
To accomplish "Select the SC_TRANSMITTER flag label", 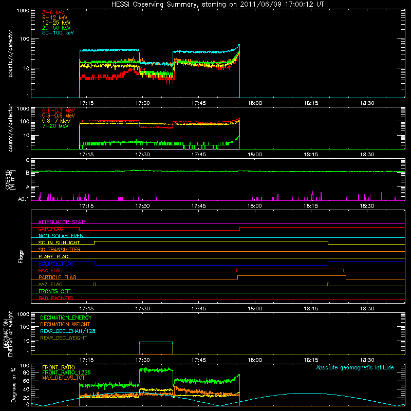I will pyautogui.click(x=60, y=249).
